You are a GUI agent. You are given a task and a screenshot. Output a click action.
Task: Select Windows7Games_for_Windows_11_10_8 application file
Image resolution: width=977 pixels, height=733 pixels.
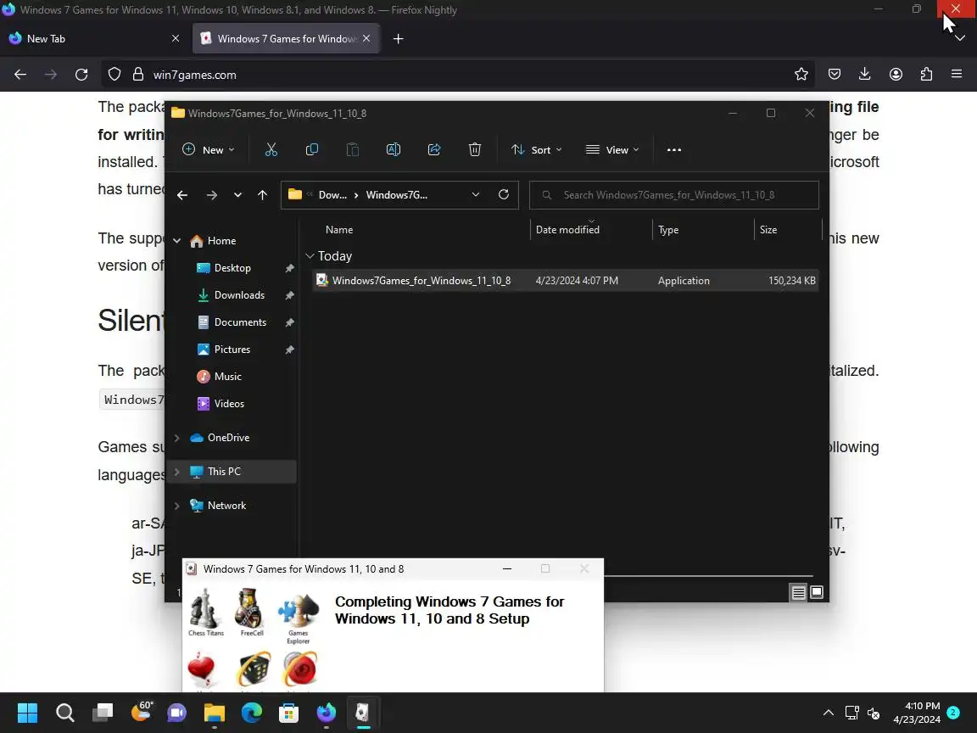click(x=565, y=281)
